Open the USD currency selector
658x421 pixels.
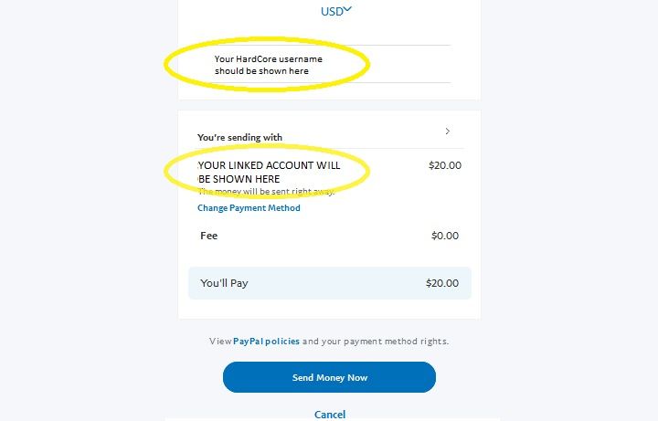pyautogui.click(x=335, y=11)
